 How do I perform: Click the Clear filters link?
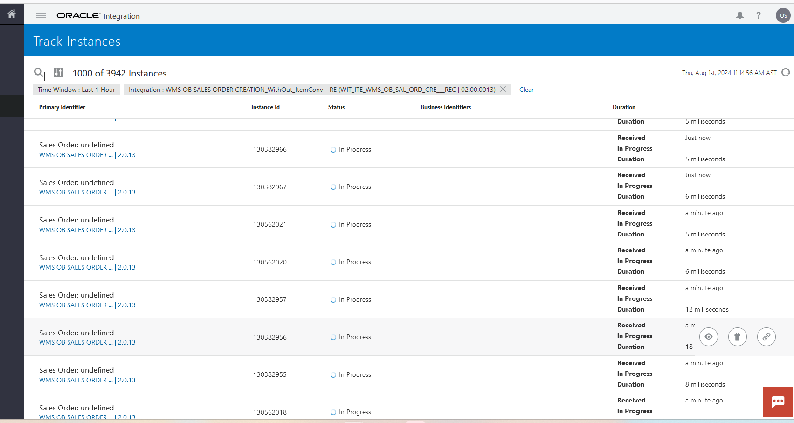[526, 90]
